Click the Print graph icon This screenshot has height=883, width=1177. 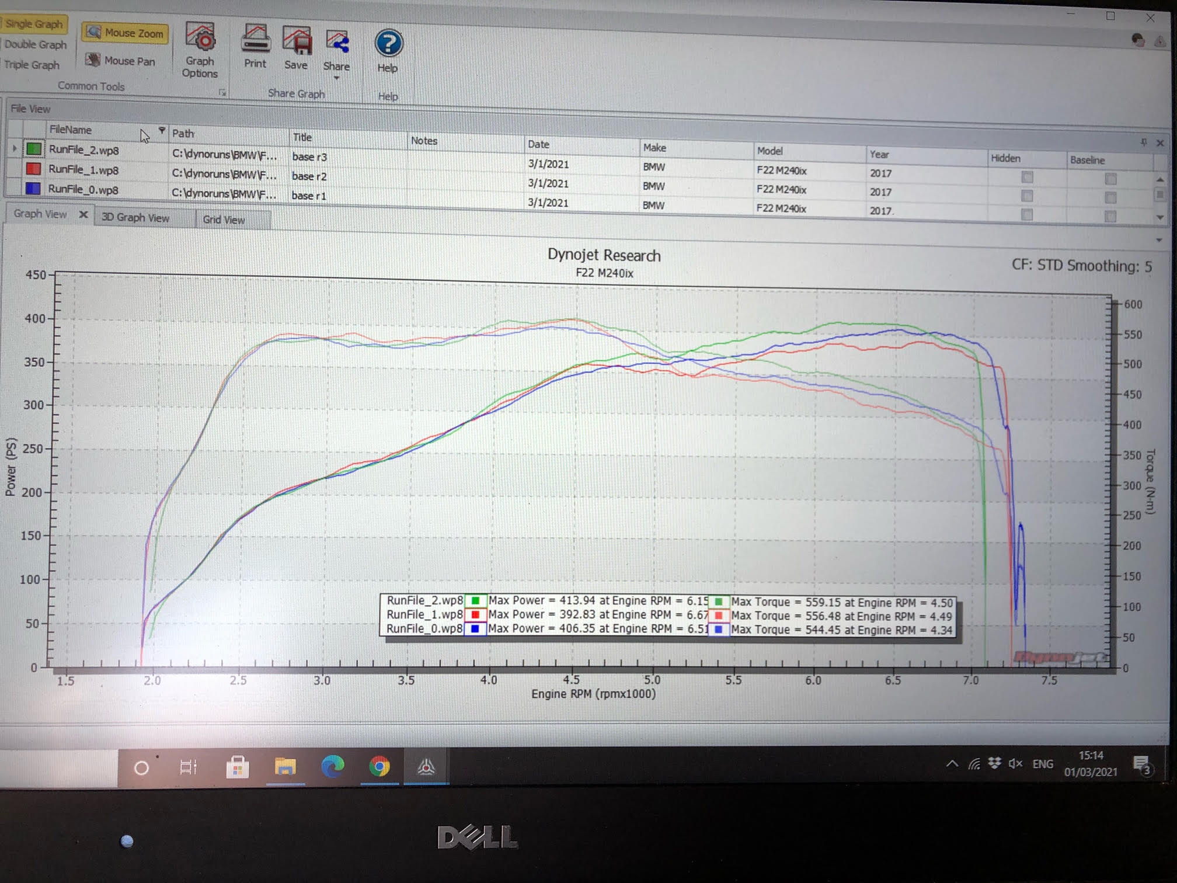pyautogui.click(x=255, y=47)
